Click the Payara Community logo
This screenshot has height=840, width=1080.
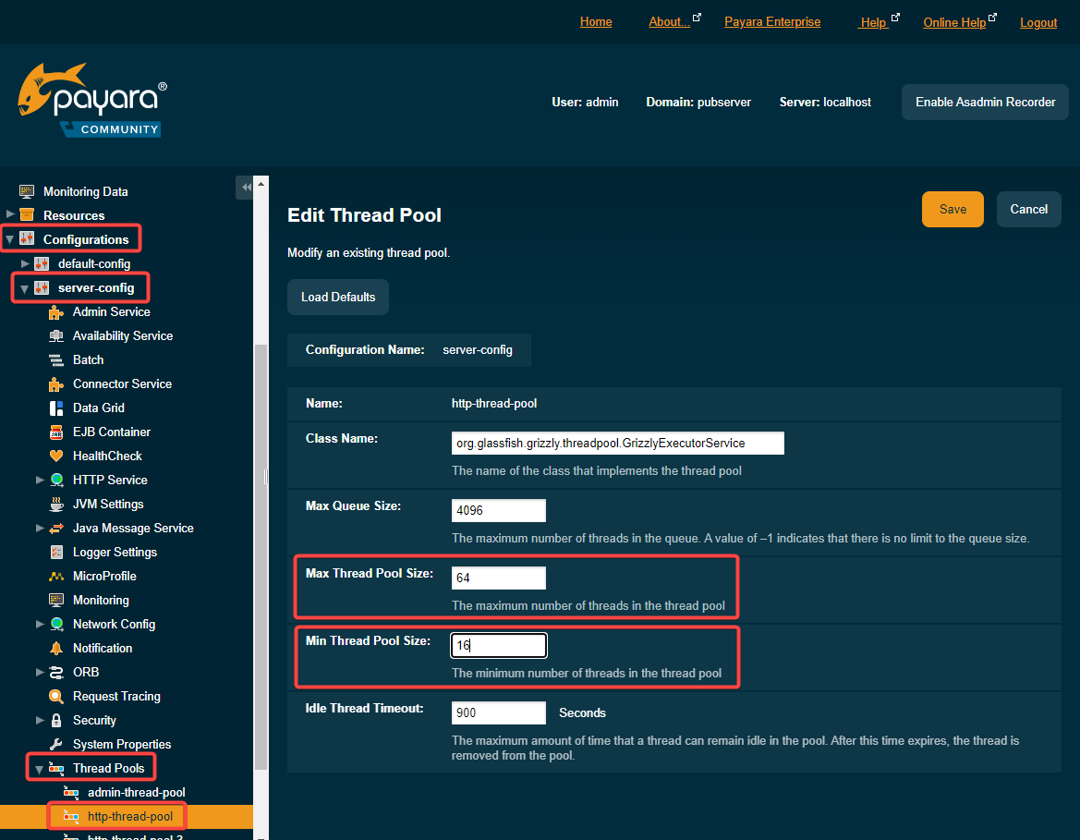point(91,101)
